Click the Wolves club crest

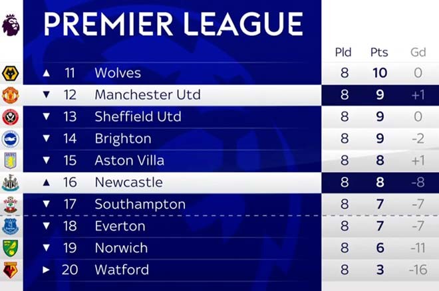11,73
